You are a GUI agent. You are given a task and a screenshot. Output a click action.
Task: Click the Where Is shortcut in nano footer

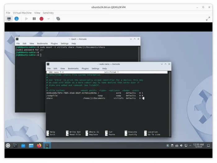click(x=92, y=132)
